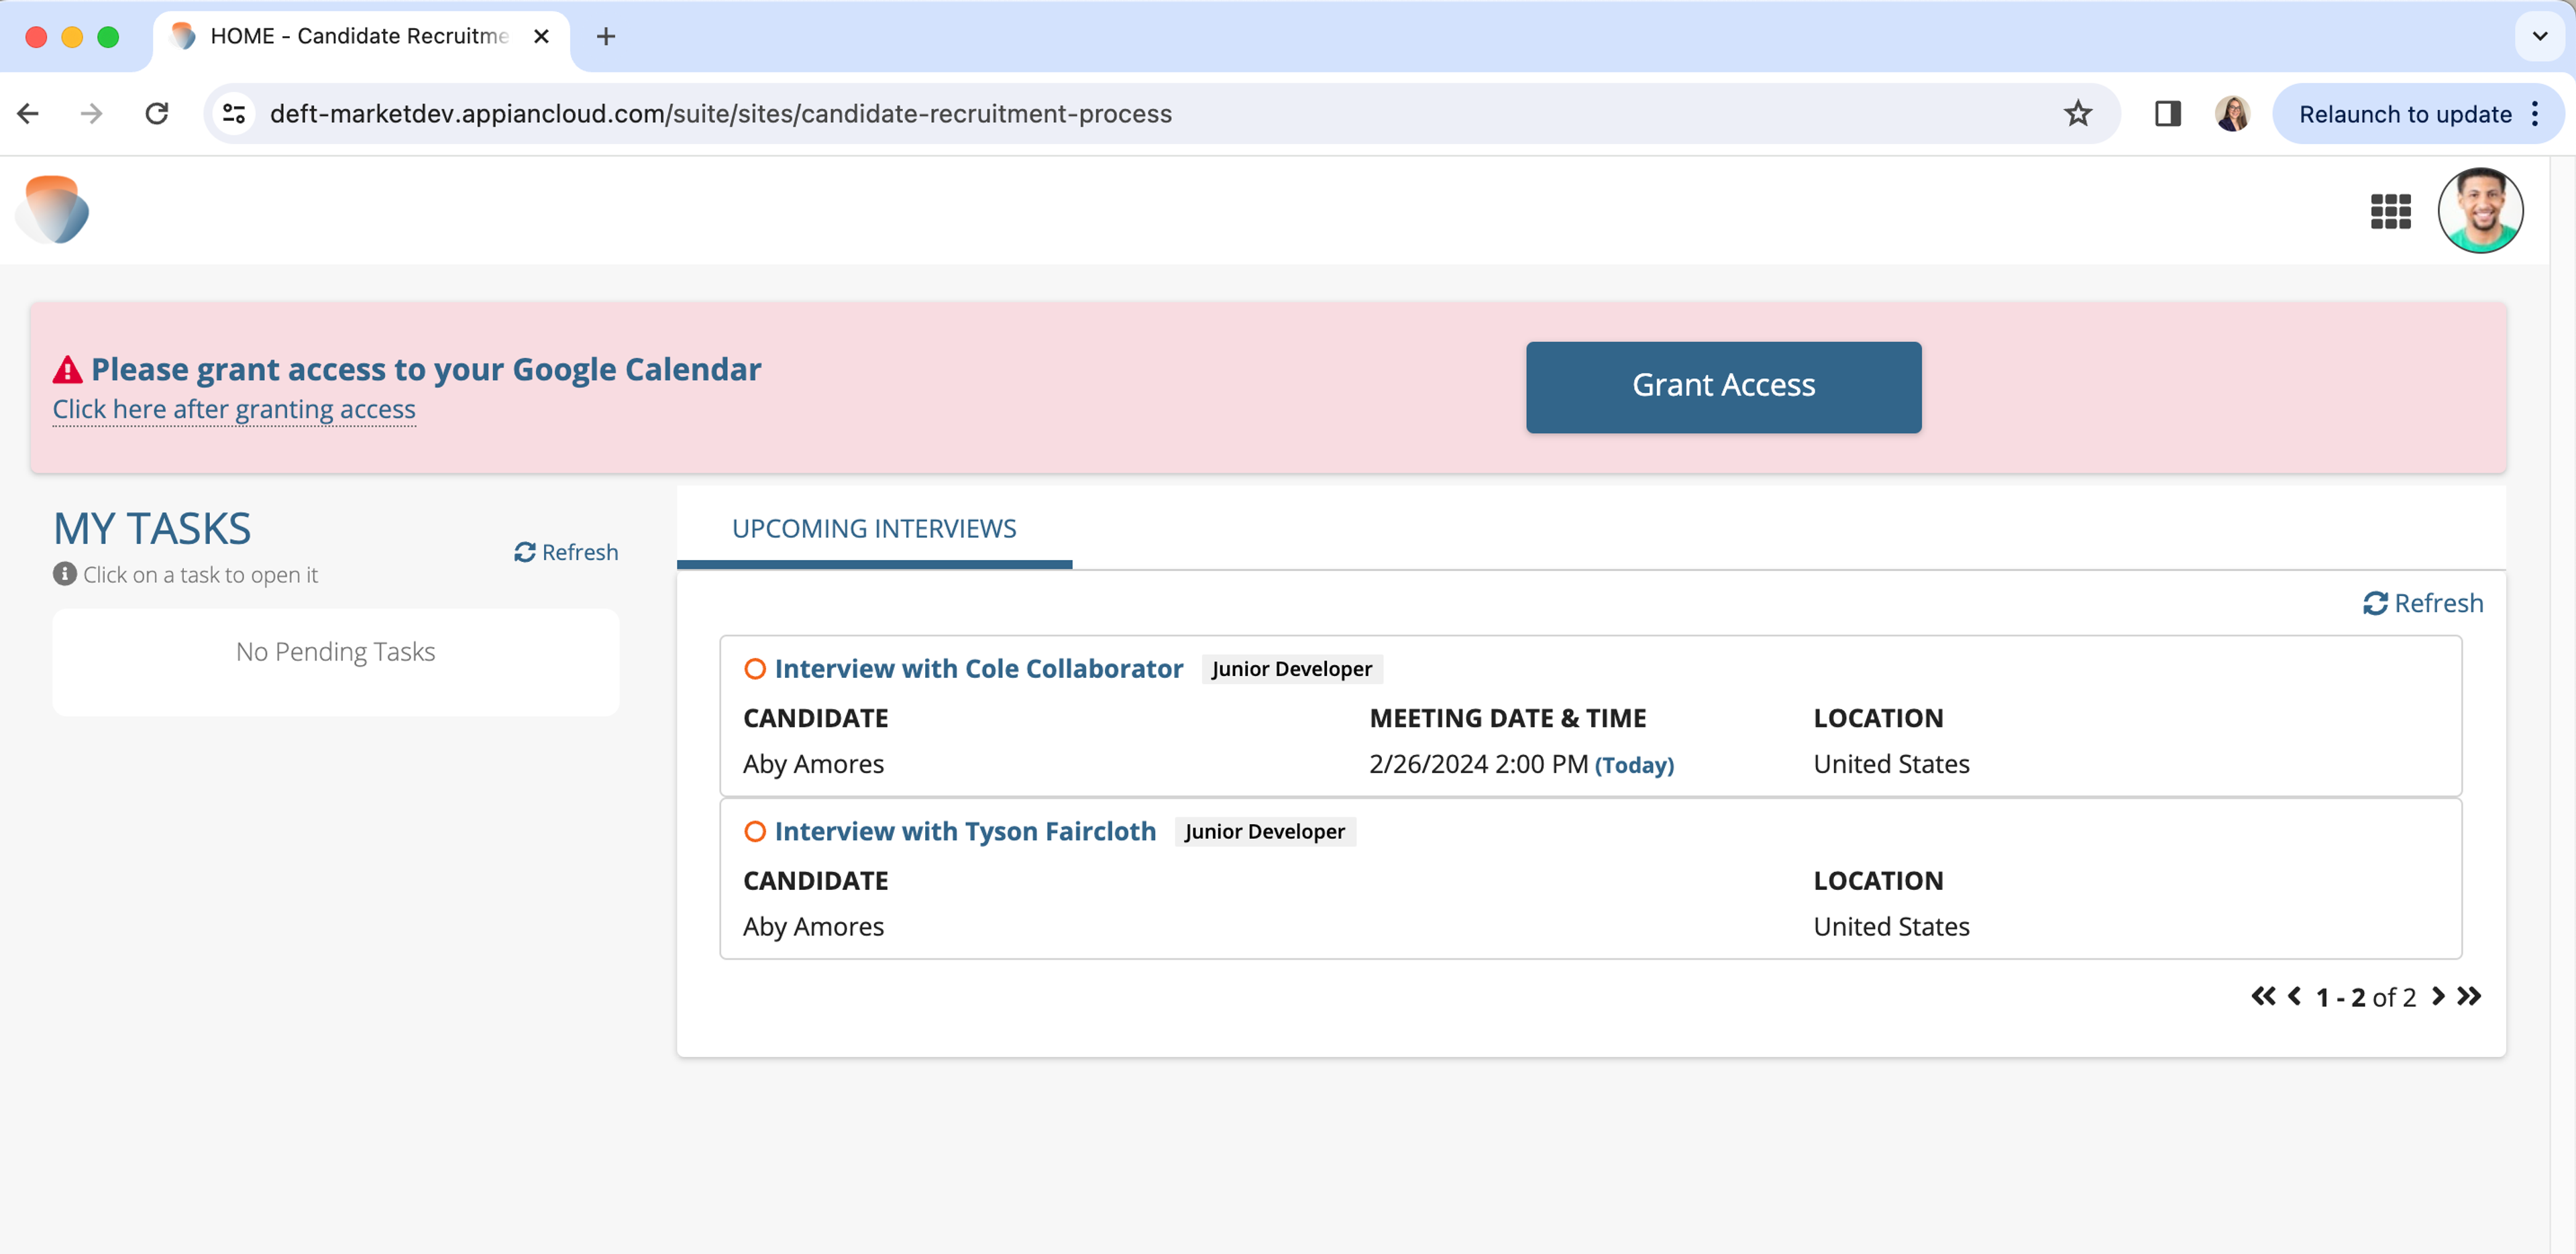Click browser forward arrow
The height and width of the screenshot is (1254, 2576).
[91, 114]
